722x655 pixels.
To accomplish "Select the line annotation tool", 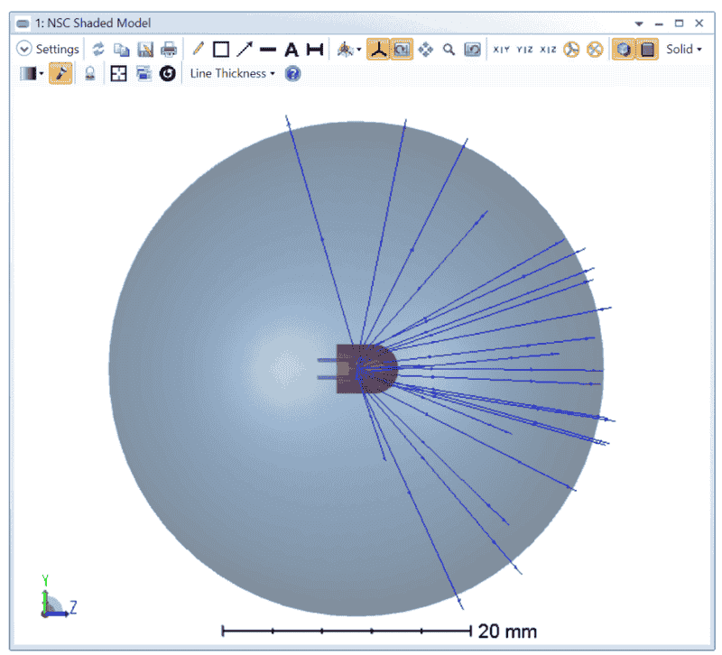I will point(267,50).
